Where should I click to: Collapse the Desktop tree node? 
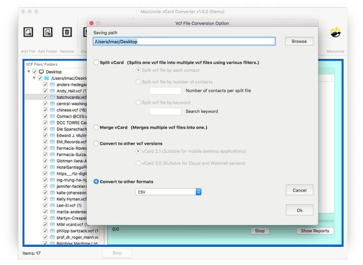pyautogui.click(x=29, y=72)
